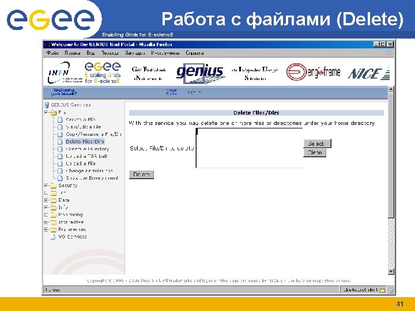
Task: Click the Select button
Action: (x=317, y=143)
